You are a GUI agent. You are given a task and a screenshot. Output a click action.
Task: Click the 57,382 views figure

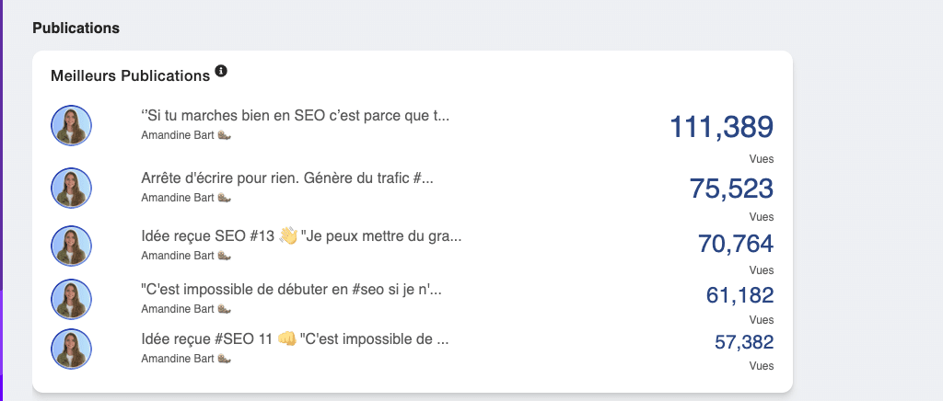point(744,342)
